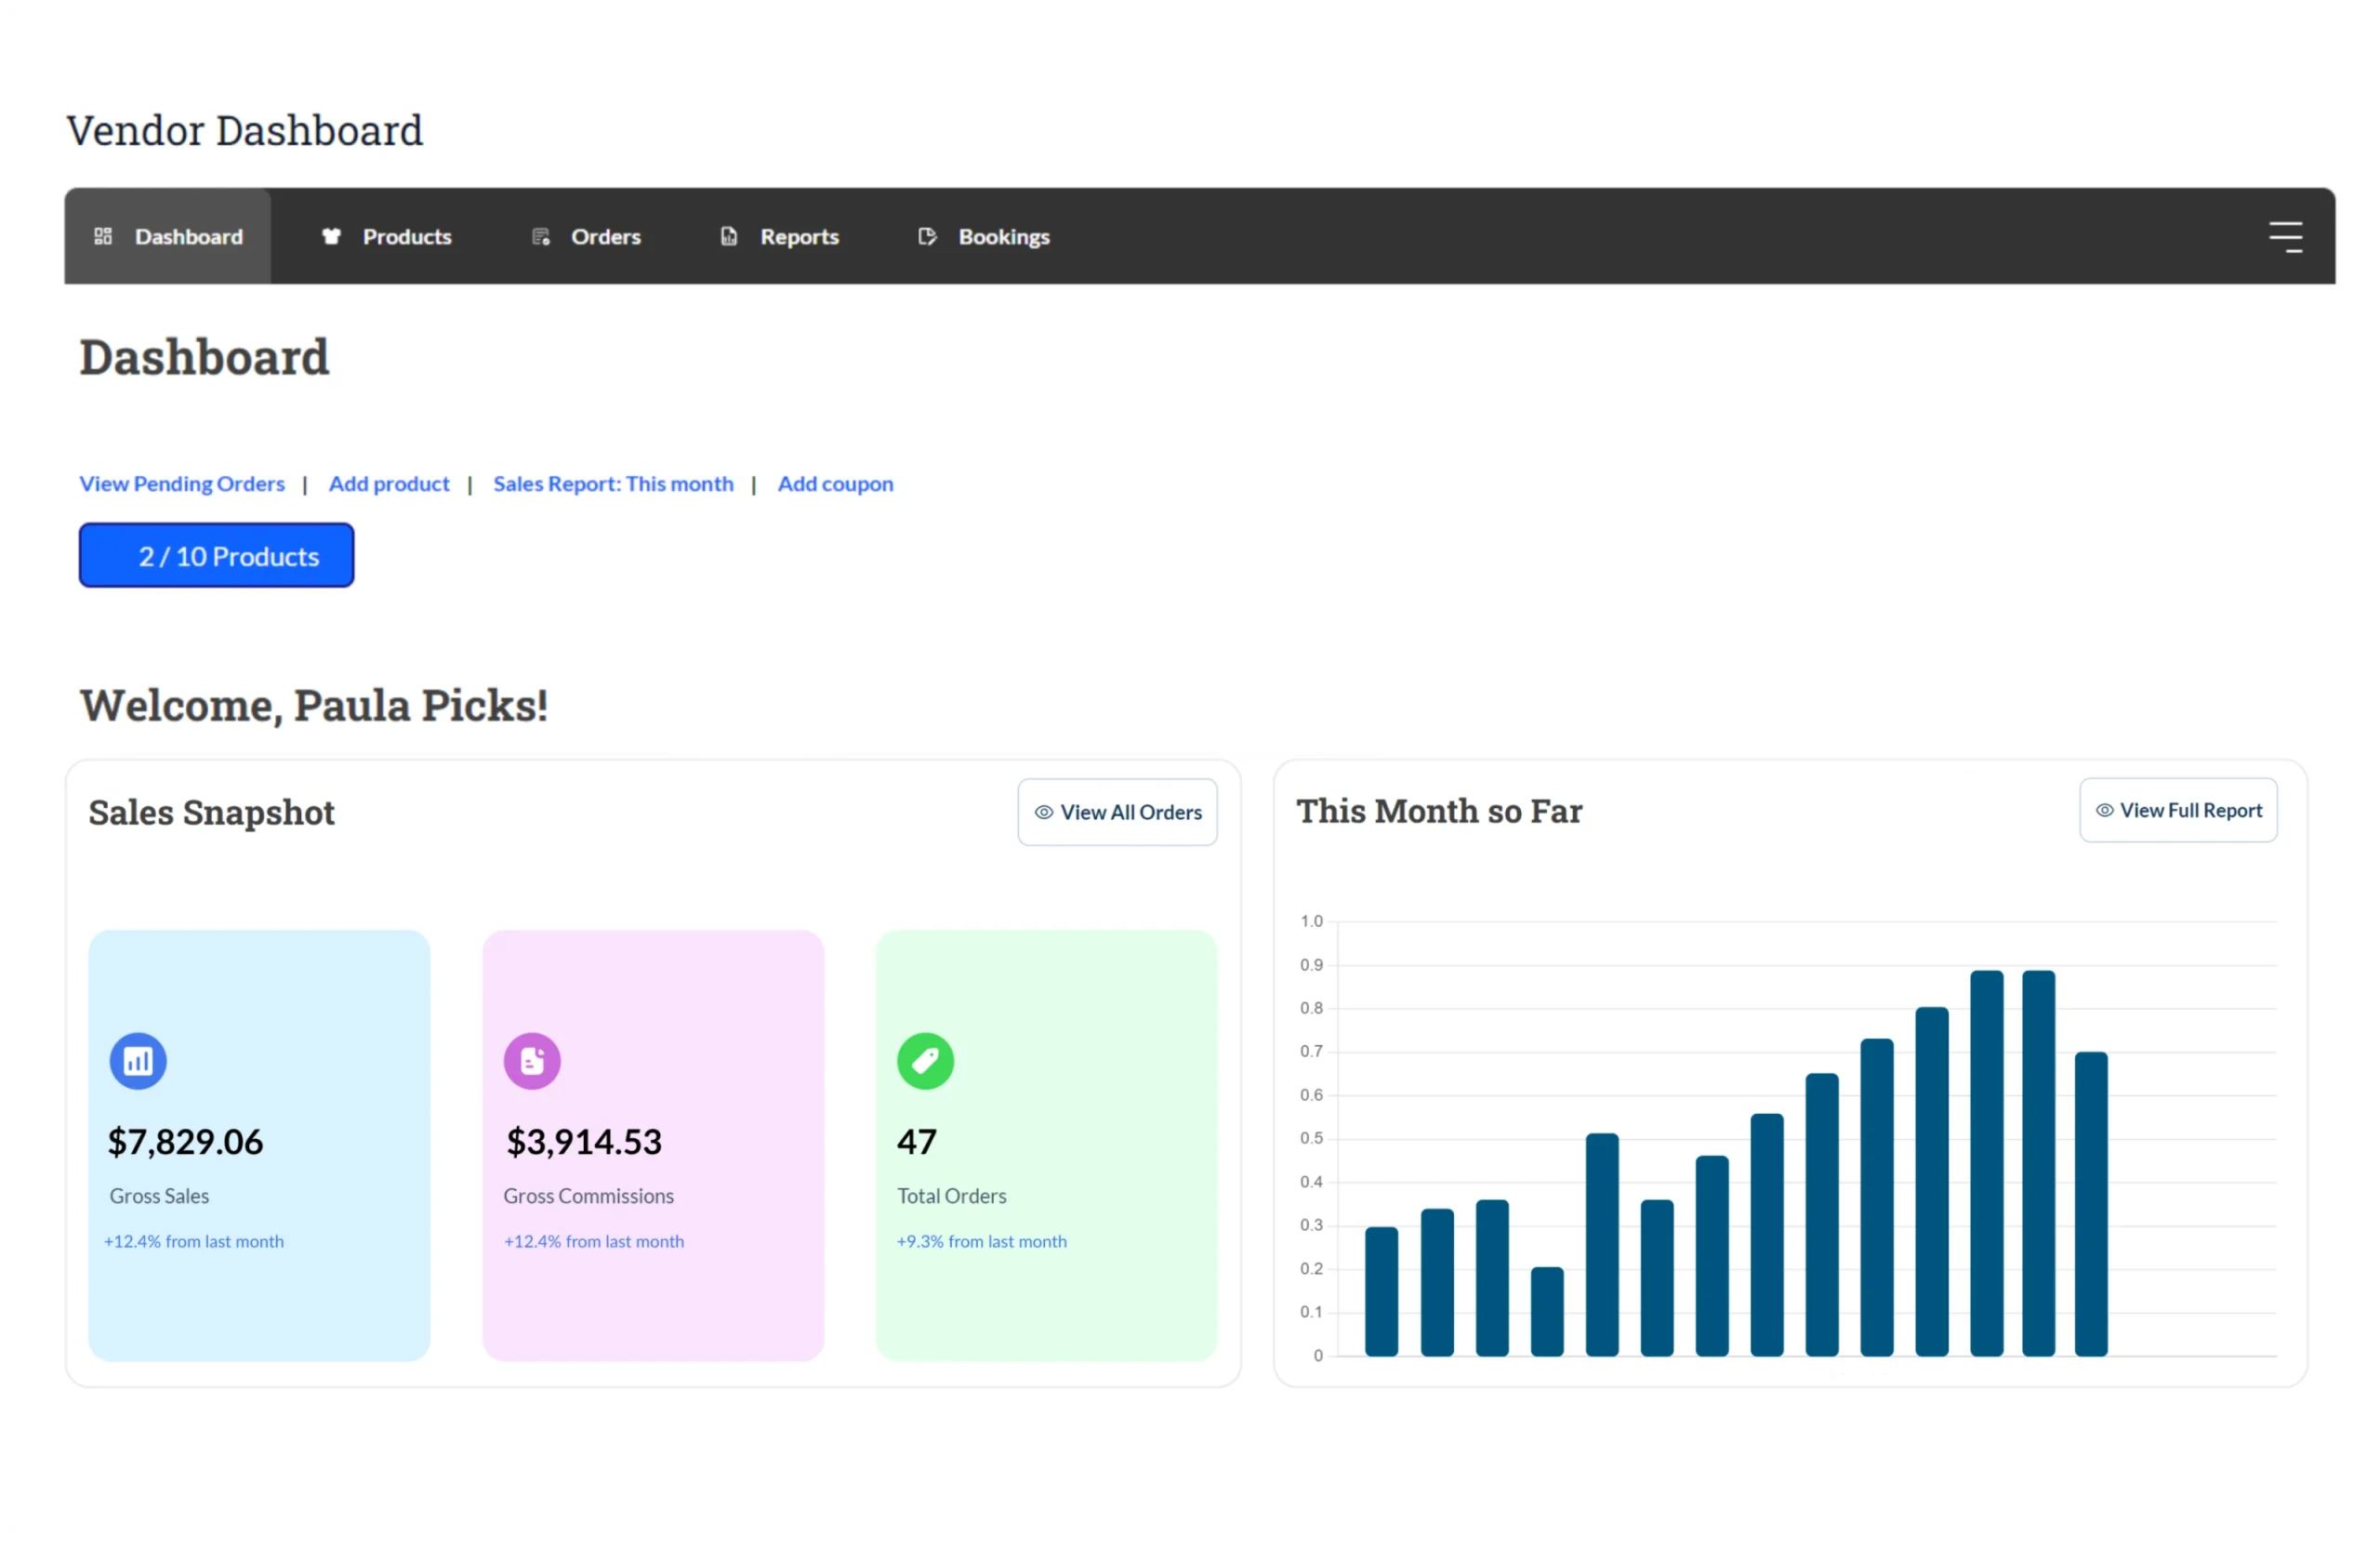Click the Orders list icon
This screenshot has height=1549, width=2380.
point(541,236)
